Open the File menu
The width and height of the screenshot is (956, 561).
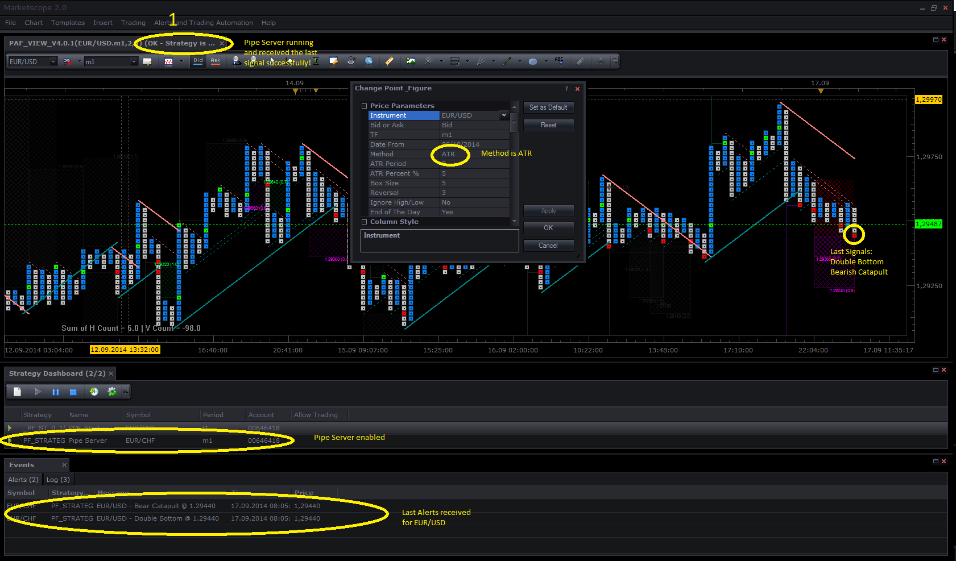tap(10, 23)
